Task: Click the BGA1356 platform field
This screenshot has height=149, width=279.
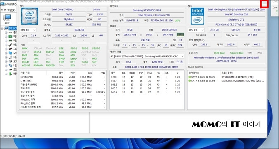Action: point(79,30)
